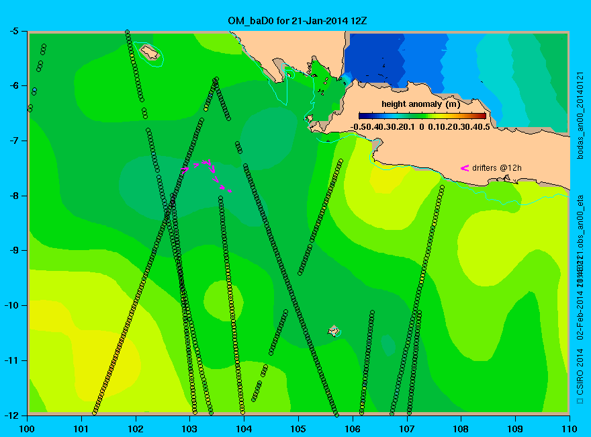Click the y-axis tick label -5
Viewport: 591px width, 437px height.
click(x=13, y=31)
